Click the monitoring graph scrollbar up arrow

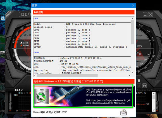pos(154,94)
